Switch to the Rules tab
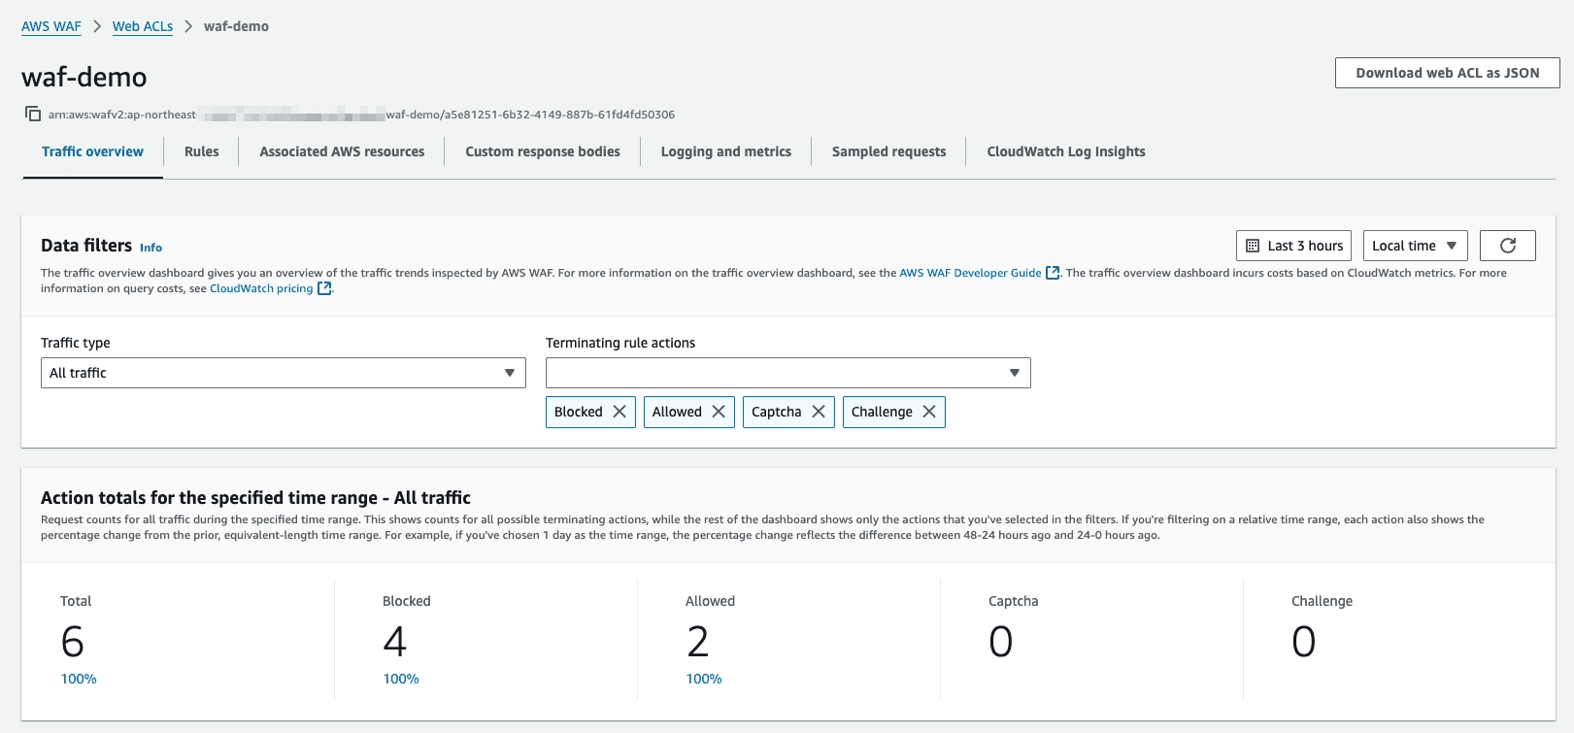Image resolution: width=1574 pixels, height=733 pixels. click(x=201, y=151)
